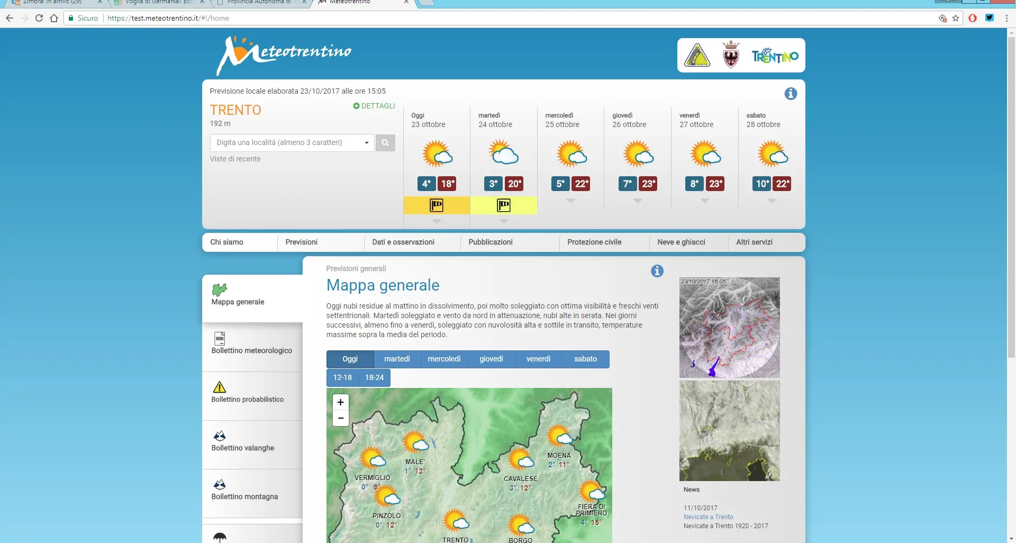
Task: Click the weather icon for 25 ottobre
Action: pos(571,154)
